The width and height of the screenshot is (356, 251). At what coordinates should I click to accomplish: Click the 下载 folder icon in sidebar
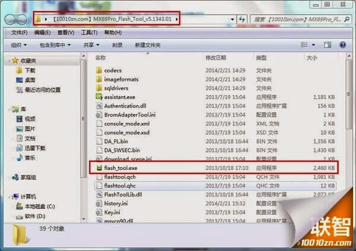pyautogui.click(x=20, y=70)
